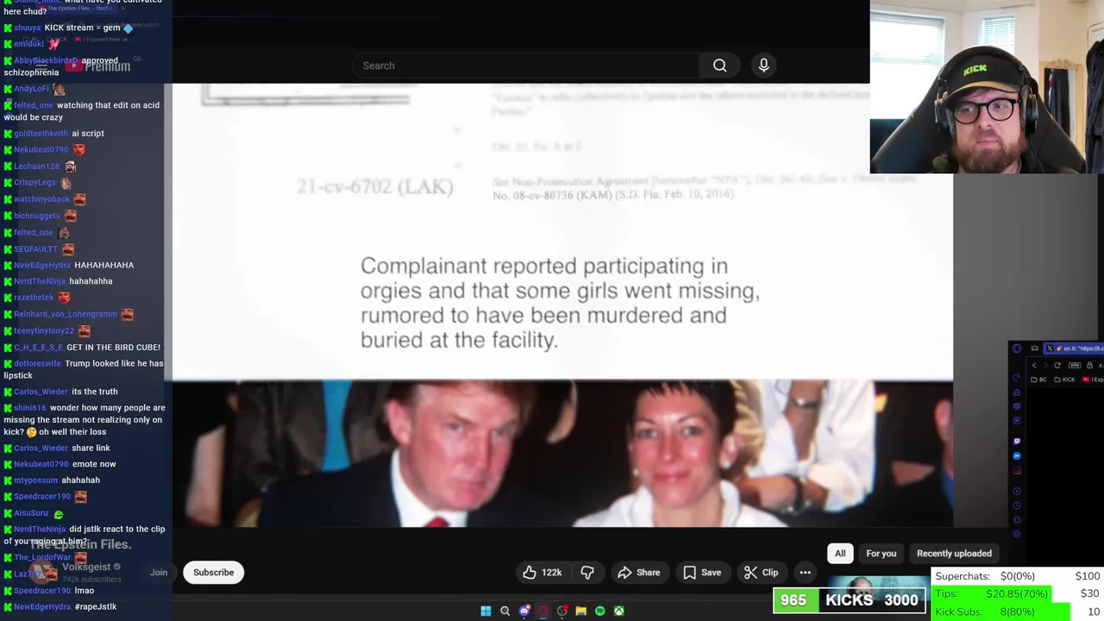1104x621 pixels.
Task: Click chat username "AbbyBlackbirdxD"
Action: (46, 61)
